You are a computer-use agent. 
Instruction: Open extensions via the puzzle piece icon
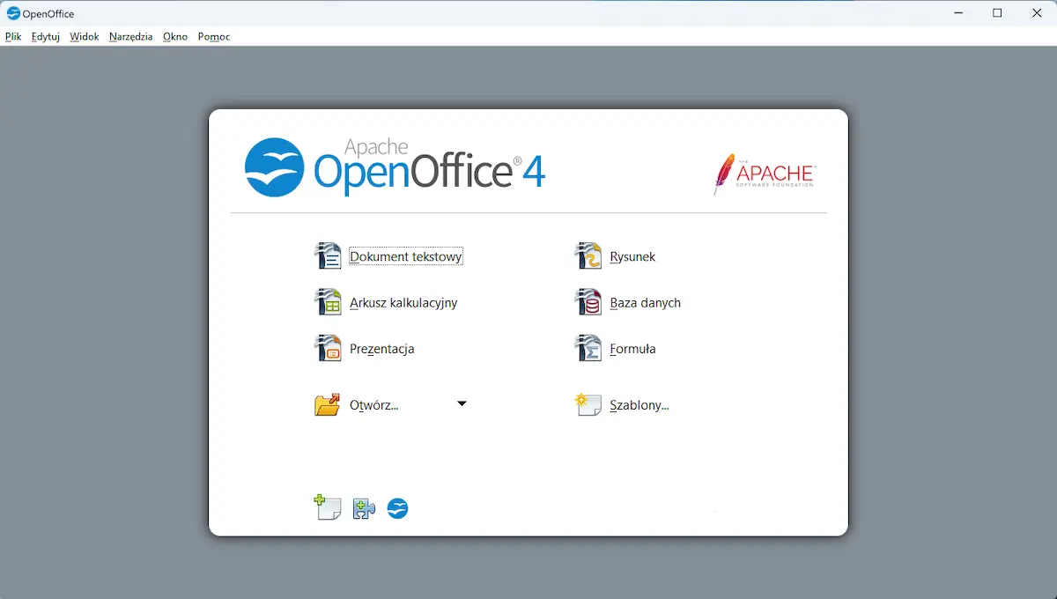[363, 508]
